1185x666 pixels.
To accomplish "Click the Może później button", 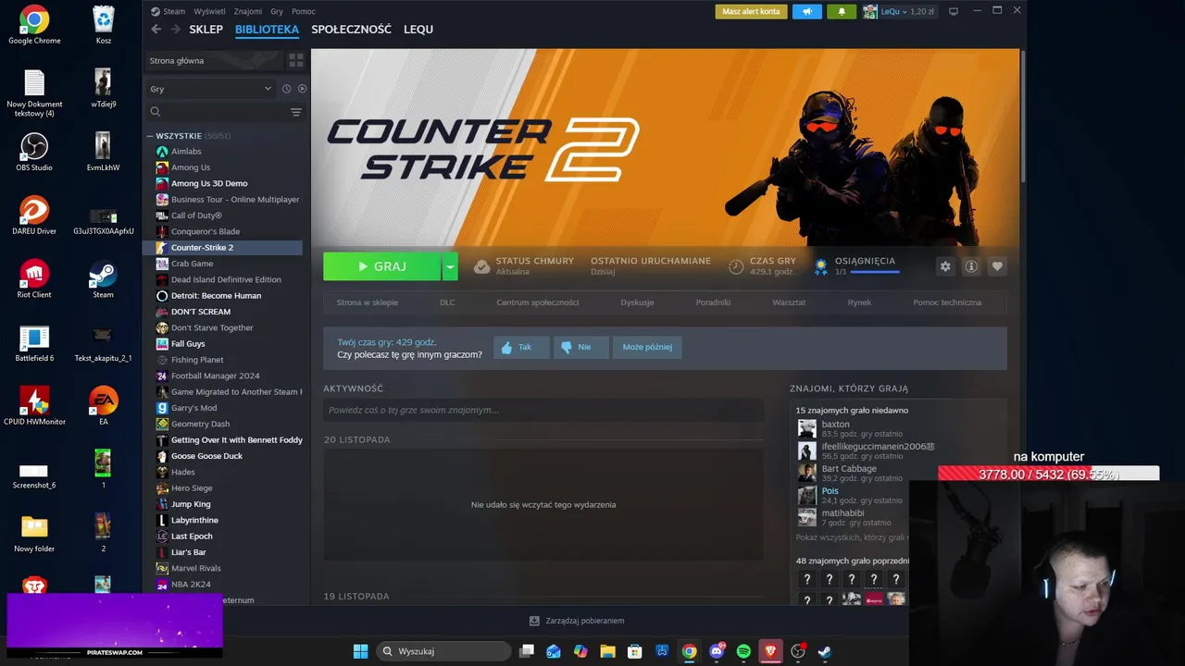I will pos(647,348).
